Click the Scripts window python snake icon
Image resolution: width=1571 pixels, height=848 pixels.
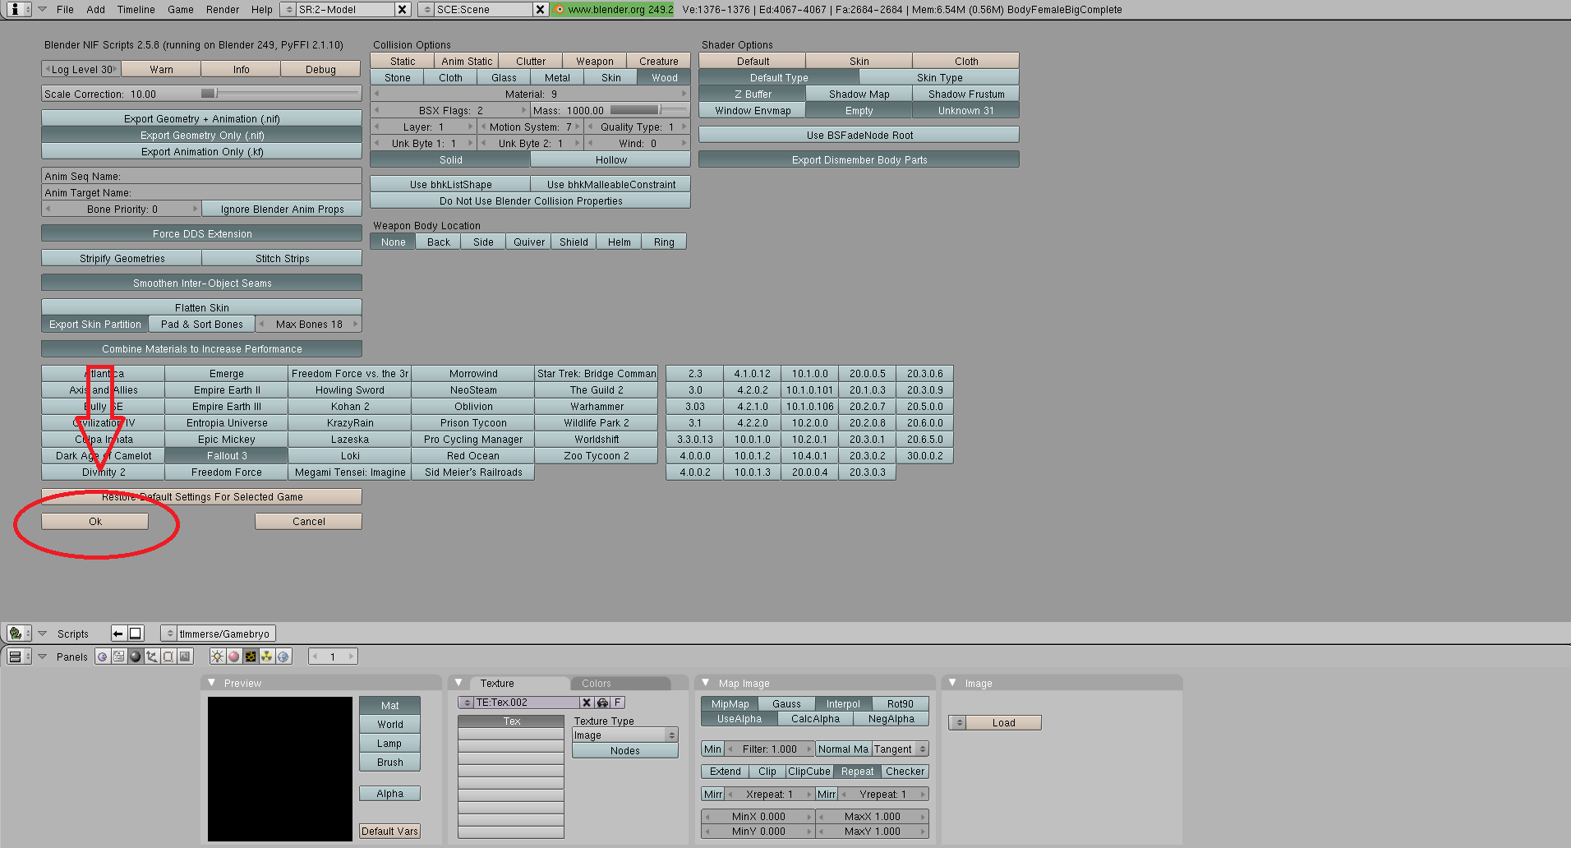[15, 633]
